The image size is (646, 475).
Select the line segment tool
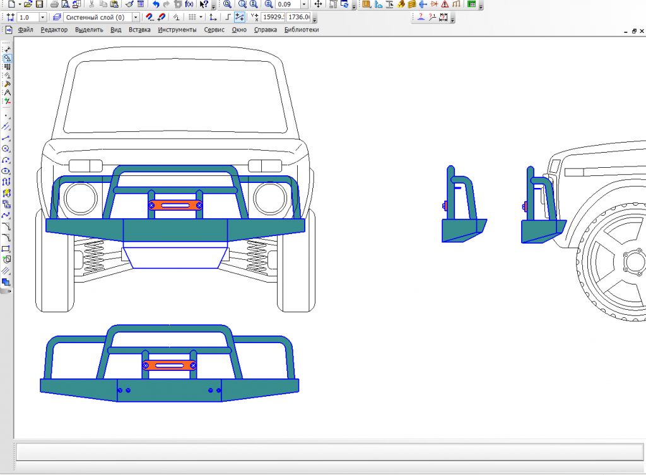(6, 138)
